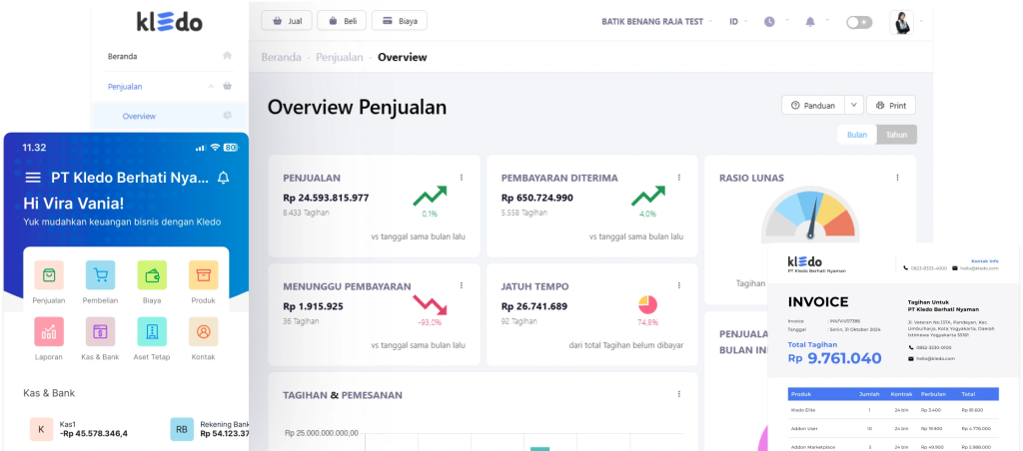Viewport: 1023px width, 451px height.
Task: Open options menu on Tagihan & Pemesanan card
Action: click(x=679, y=394)
